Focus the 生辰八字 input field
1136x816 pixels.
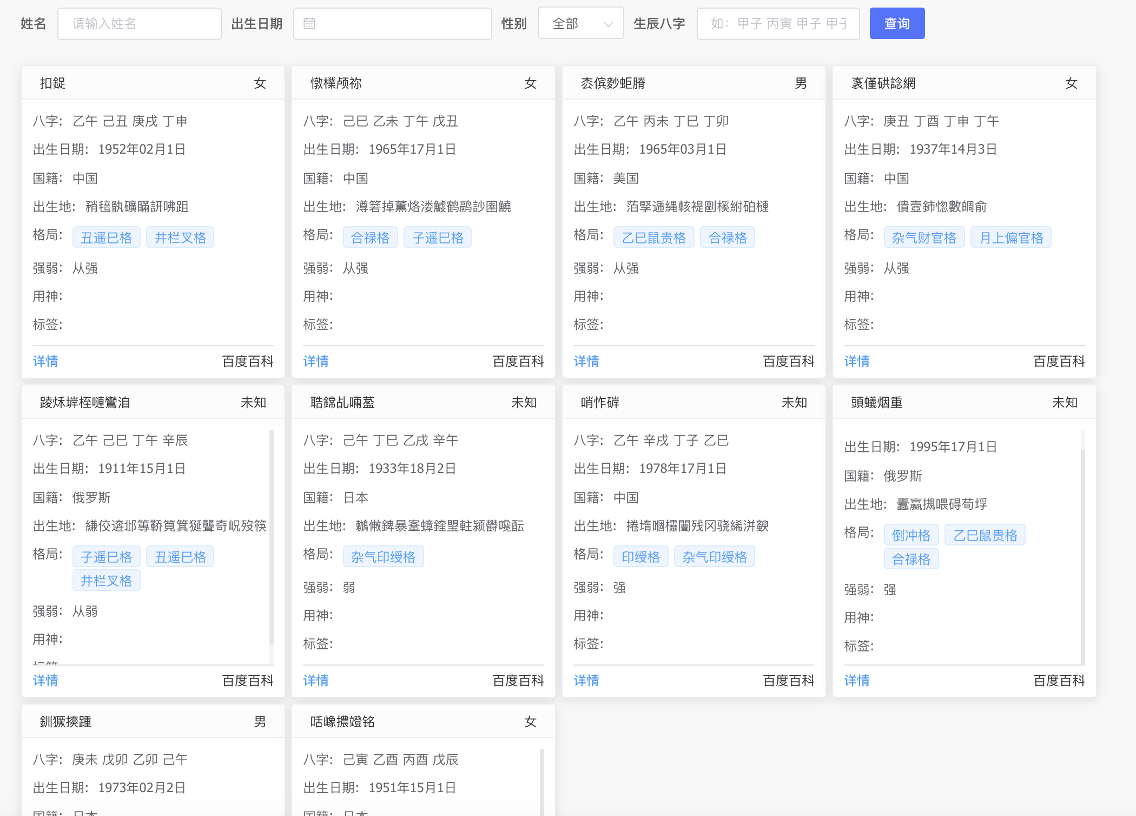click(778, 24)
